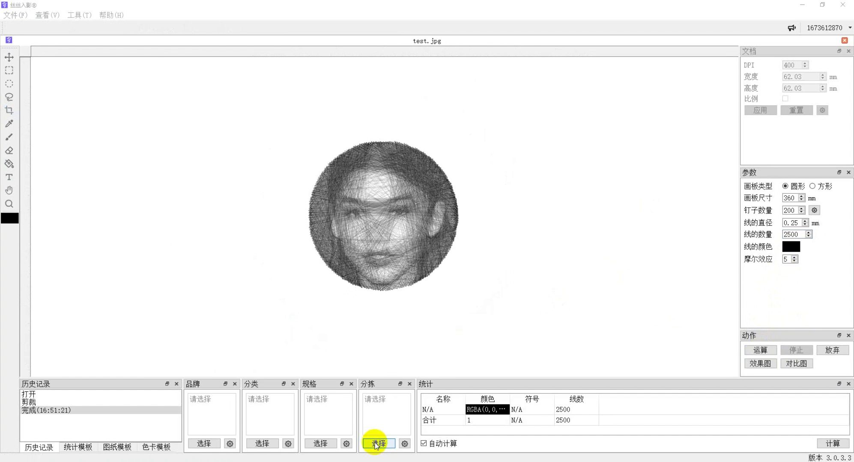The height and width of the screenshot is (462, 854).
Task: Increase the 线的数量 stepper value
Action: (809, 232)
